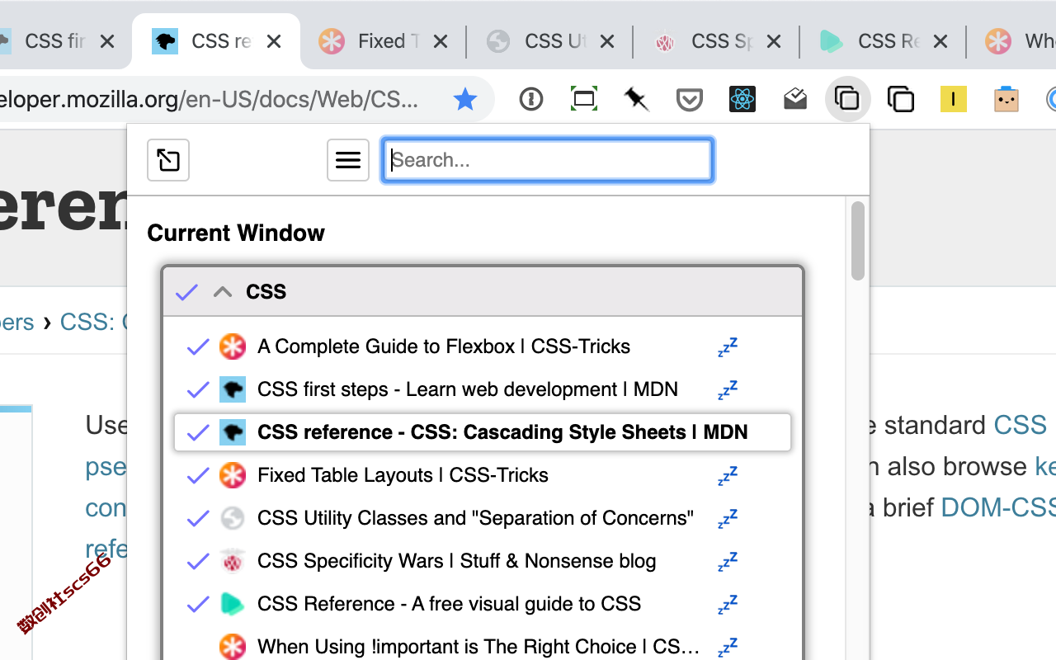Click the blue bookmark star in the address bar
Viewport: 1056px width, 660px height.
tap(465, 100)
